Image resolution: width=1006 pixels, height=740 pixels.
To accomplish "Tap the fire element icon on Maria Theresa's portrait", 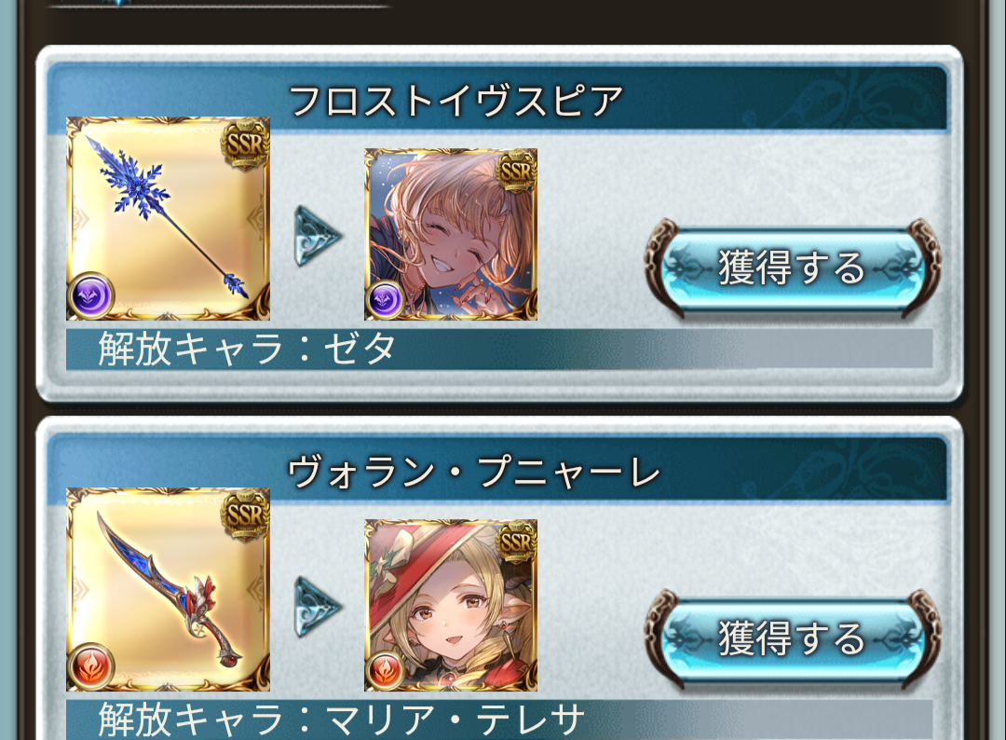I will pyautogui.click(x=385, y=670).
